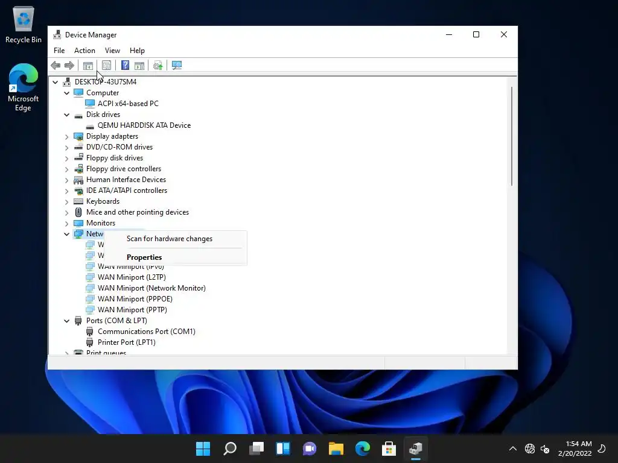
Task: Open File Explorer from the taskbar
Action: tap(336, 449)
